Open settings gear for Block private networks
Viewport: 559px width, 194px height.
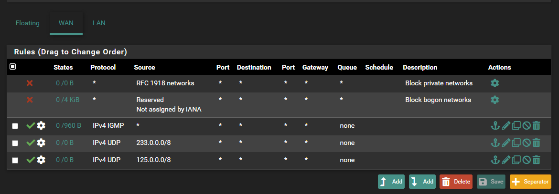click(x=494, y=83)
